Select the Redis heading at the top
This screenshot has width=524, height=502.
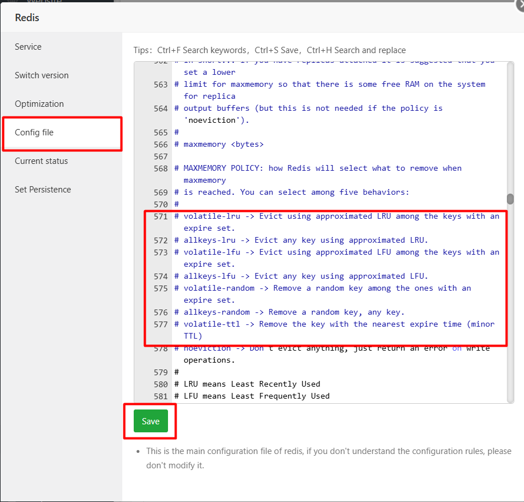[27, 18]
